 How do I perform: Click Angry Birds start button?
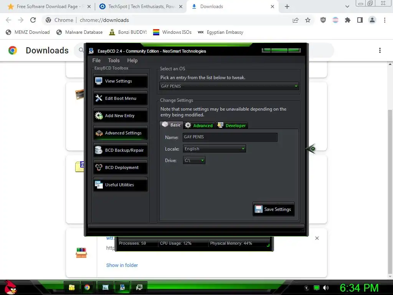click(x=10, y=287)
